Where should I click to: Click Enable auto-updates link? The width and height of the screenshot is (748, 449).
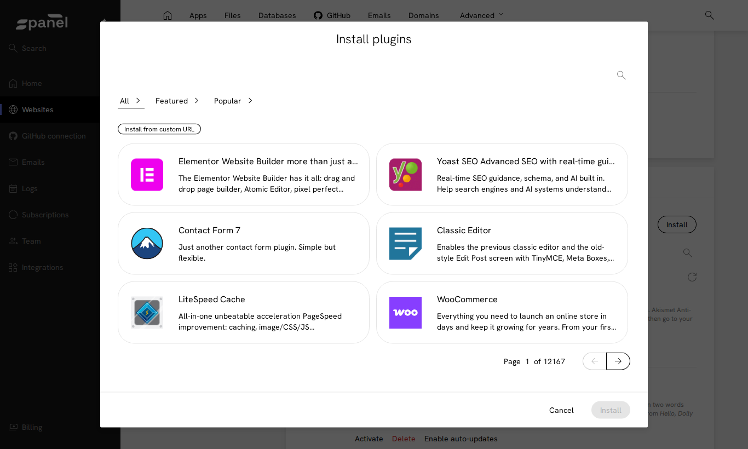461,439
